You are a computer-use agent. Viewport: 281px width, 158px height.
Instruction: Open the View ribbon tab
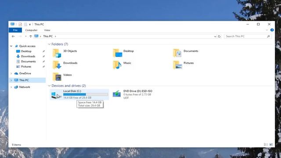[x=47, y=30]
